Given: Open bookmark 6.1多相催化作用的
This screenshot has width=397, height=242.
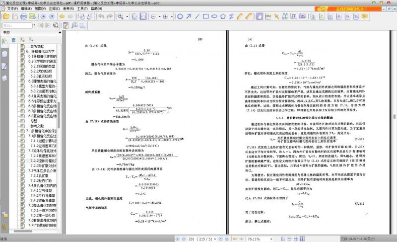Looking at the screenshot, I should click(x=42, y=56).
